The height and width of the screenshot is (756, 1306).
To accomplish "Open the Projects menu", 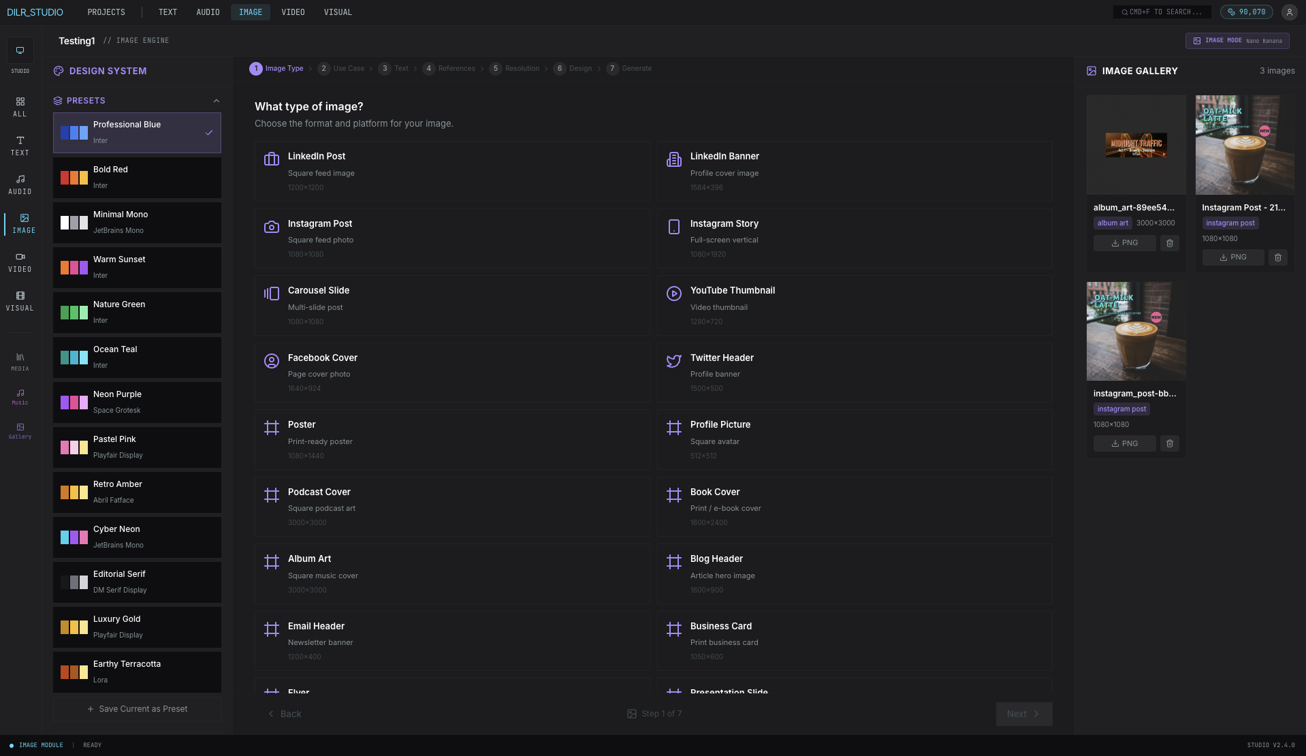I will point(106,12).
